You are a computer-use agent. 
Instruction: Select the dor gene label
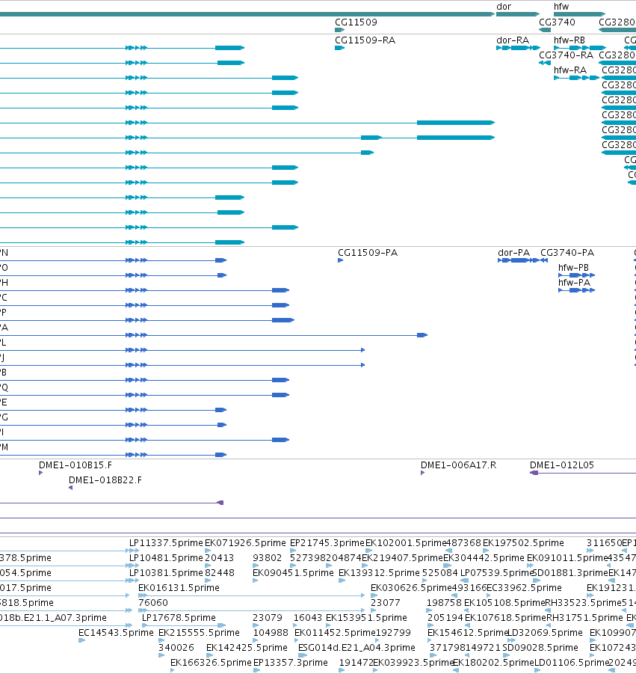[504, 7]
